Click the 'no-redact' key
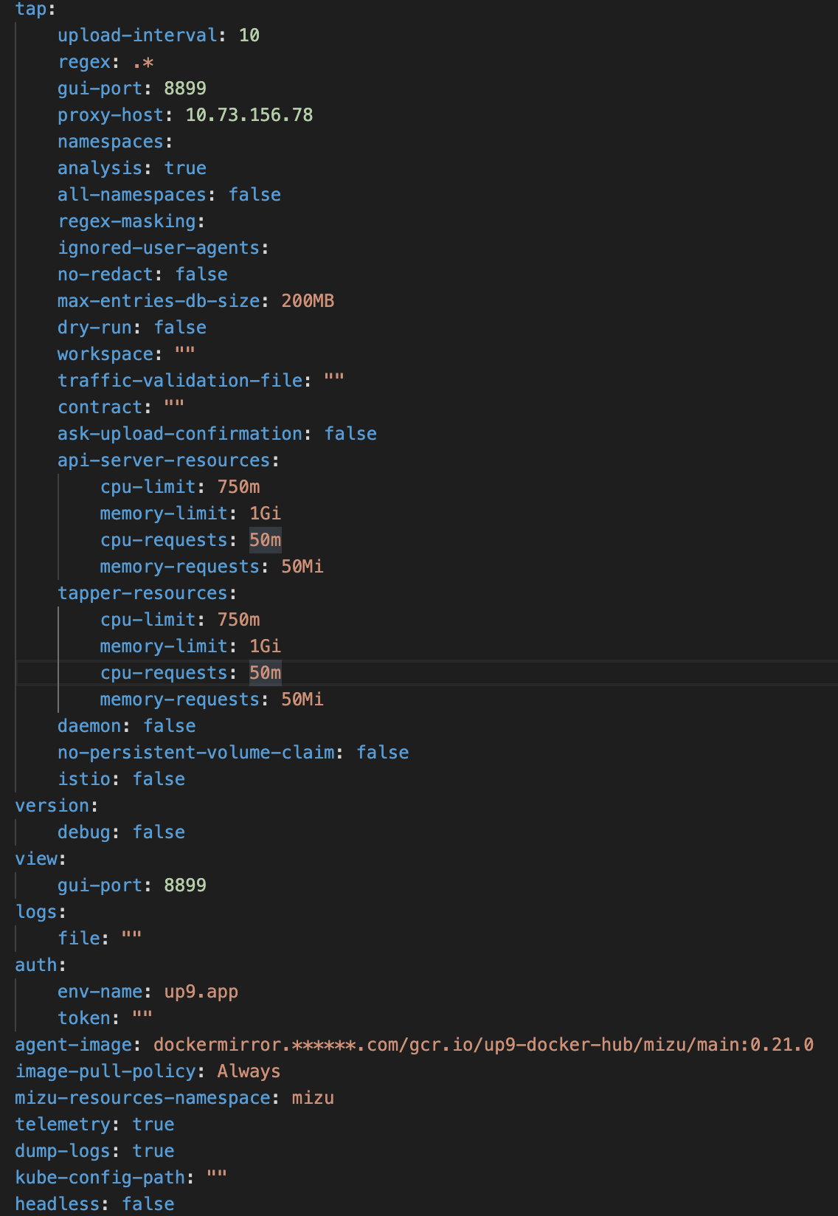This screenshot has height=1216, width=838. tap(105, 274)
